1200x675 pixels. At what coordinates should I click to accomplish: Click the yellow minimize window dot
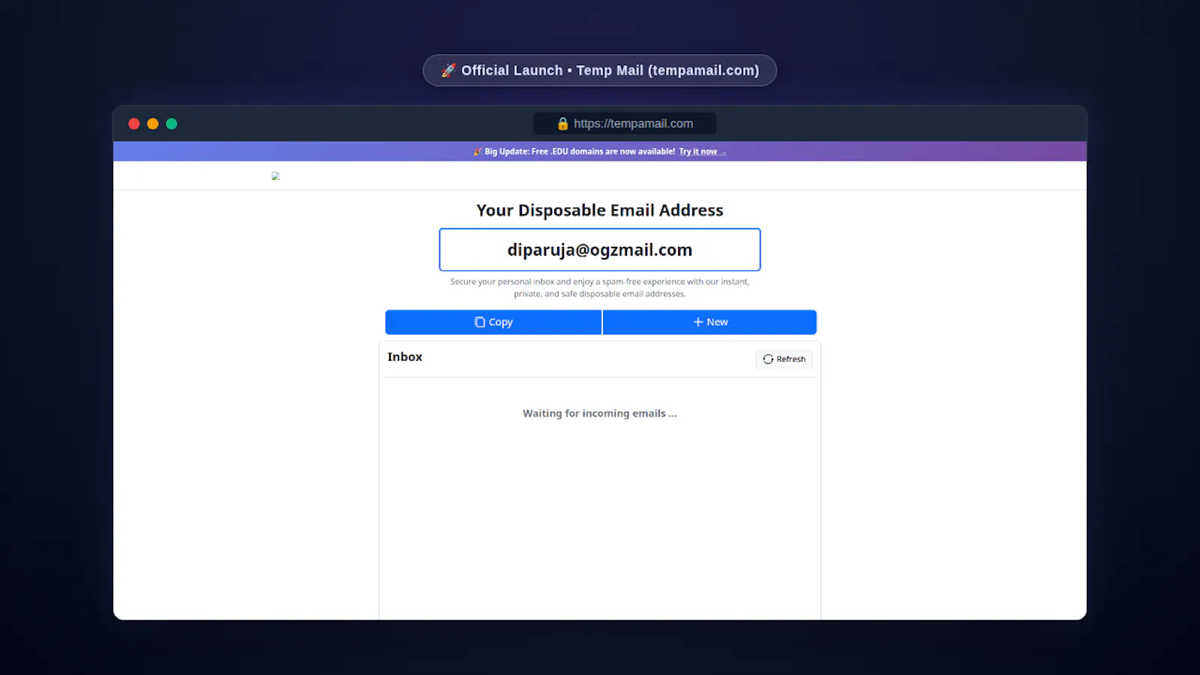[153, 124]
